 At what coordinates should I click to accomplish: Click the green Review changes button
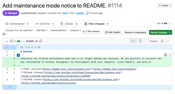point(161,32)
